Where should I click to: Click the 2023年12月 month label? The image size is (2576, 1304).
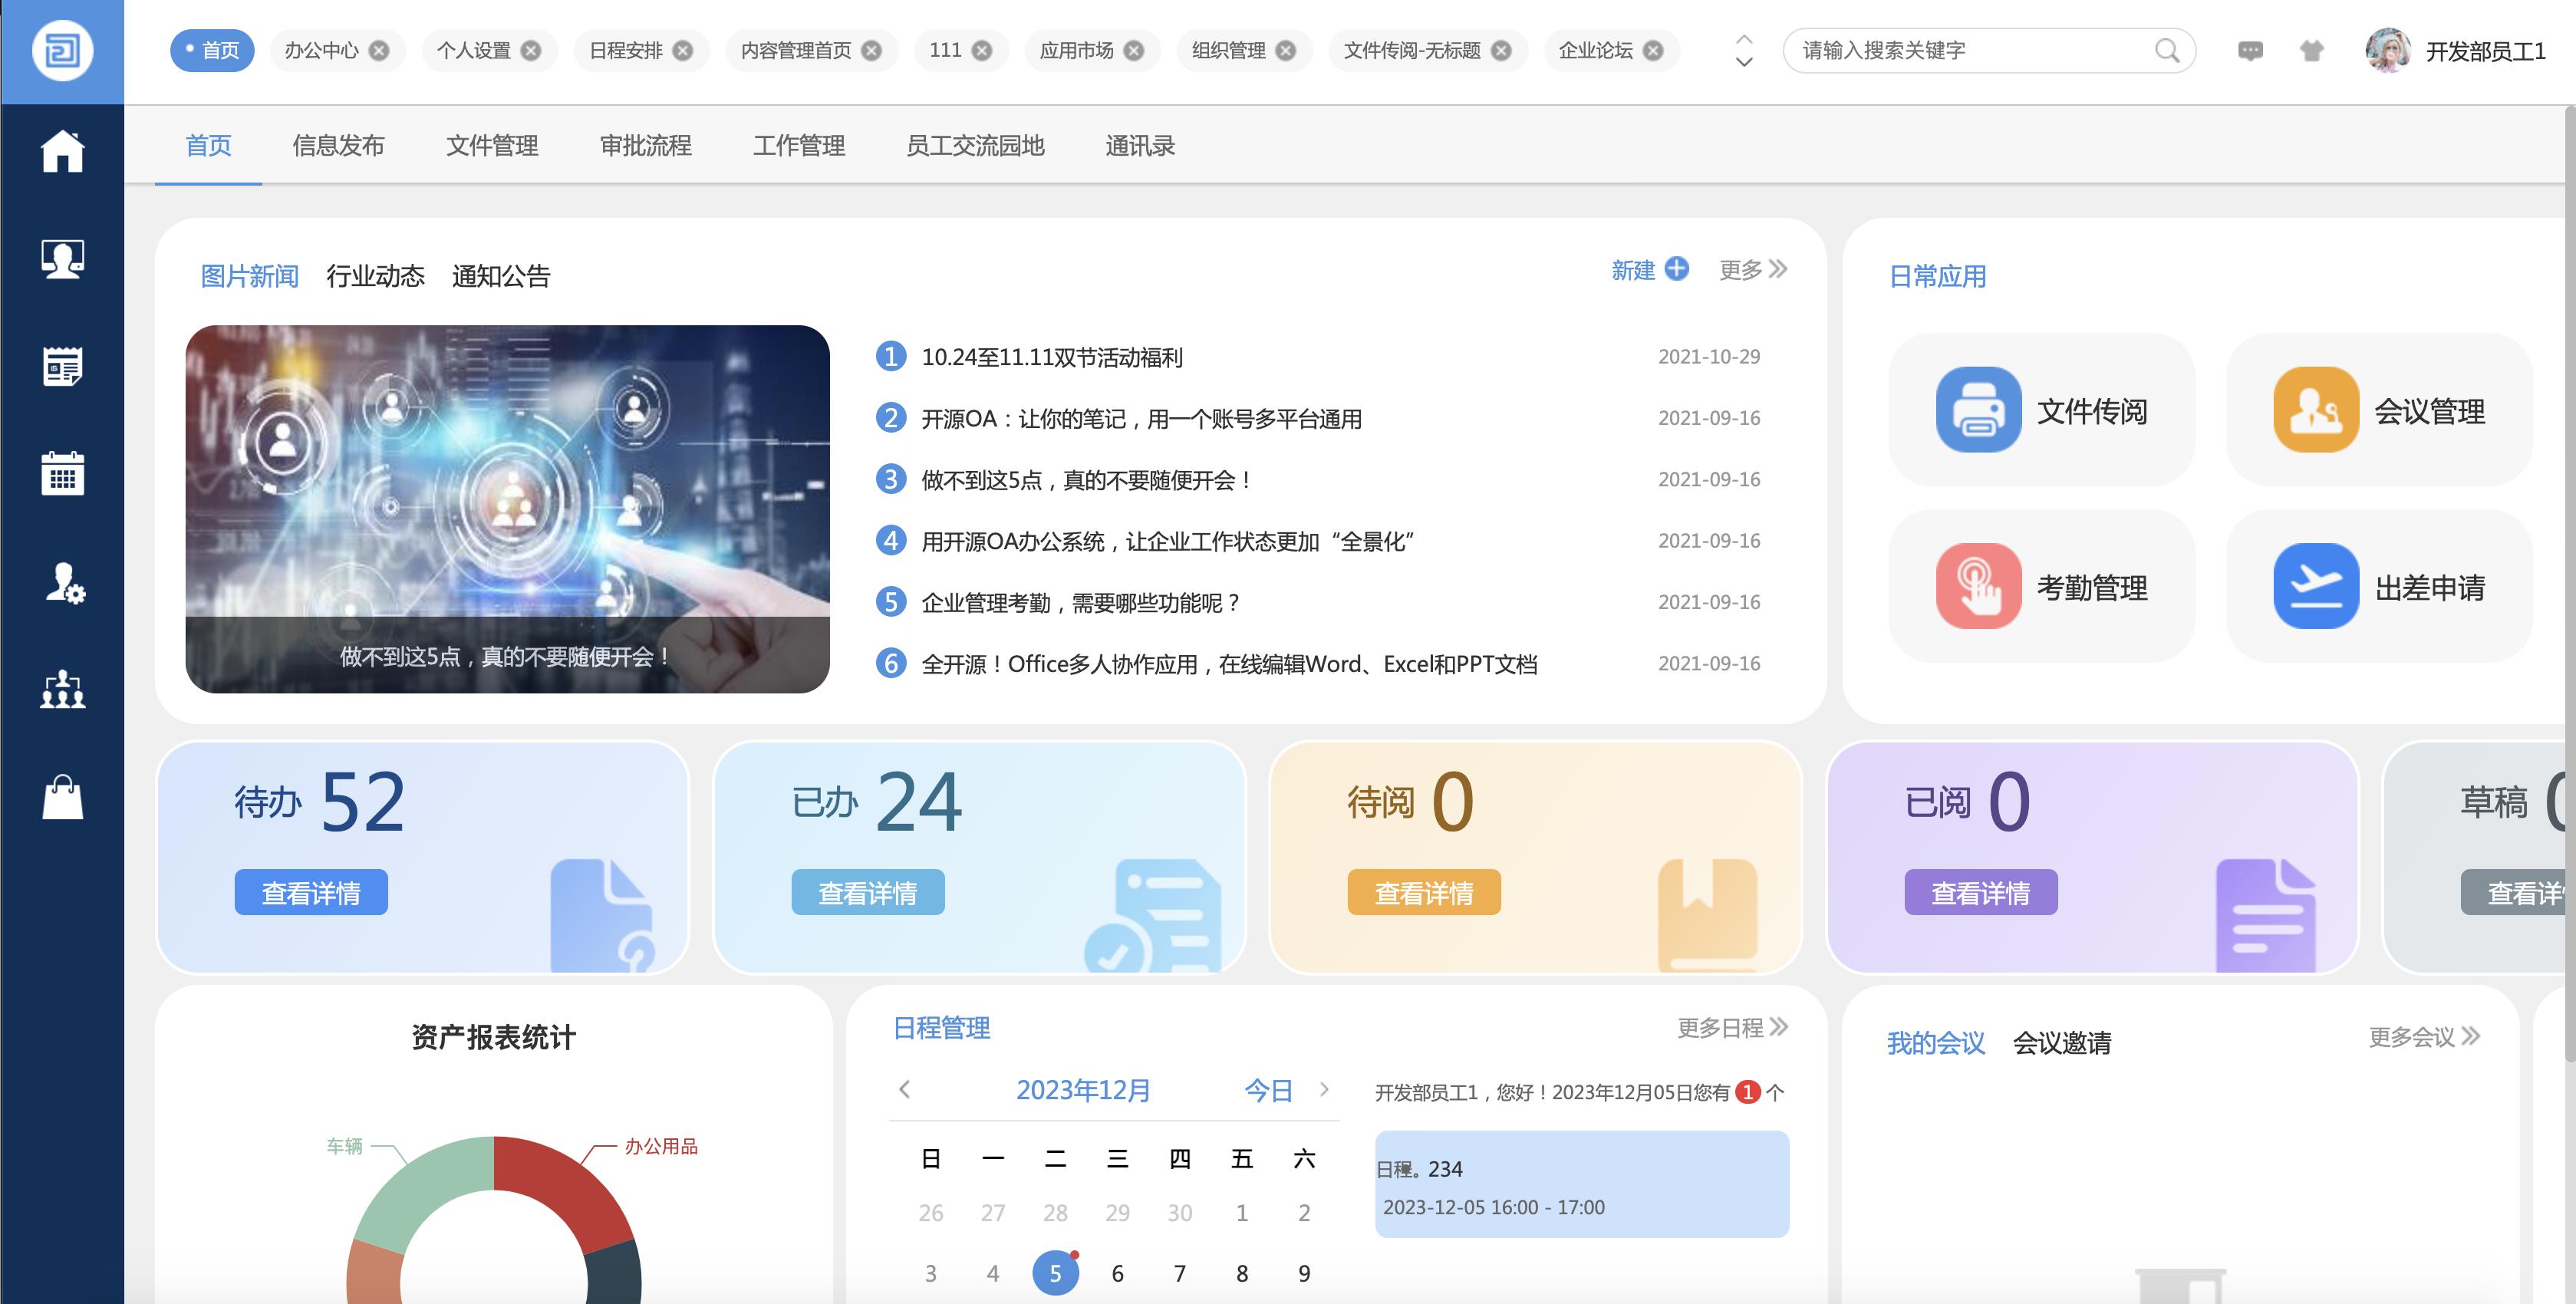coord(1083,1089)
